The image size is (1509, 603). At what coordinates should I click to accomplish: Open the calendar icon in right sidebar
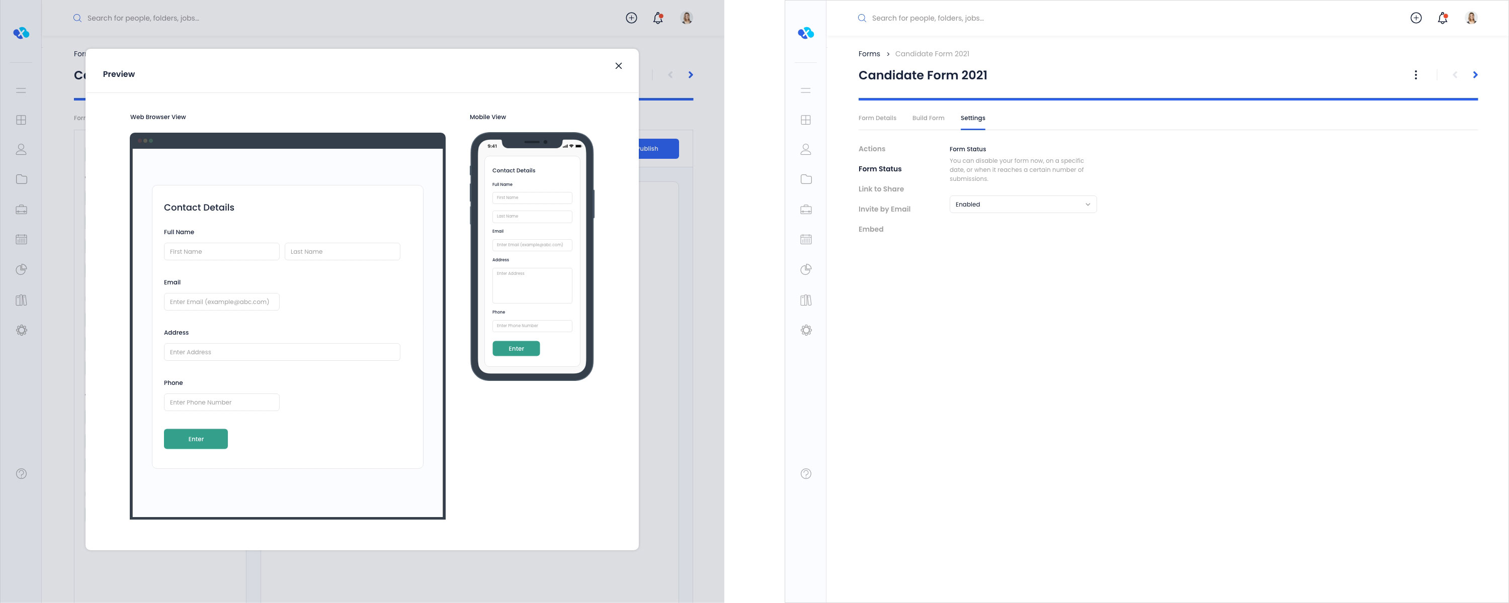[x=806, y=239]
